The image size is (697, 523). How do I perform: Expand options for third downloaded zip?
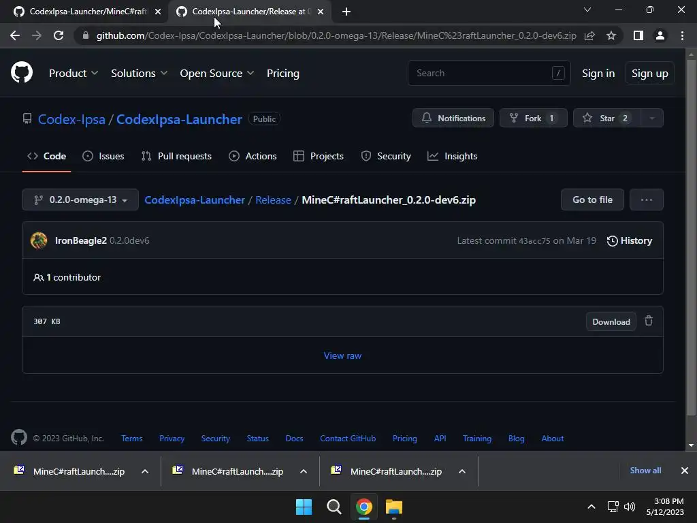[x=462, y=471]
